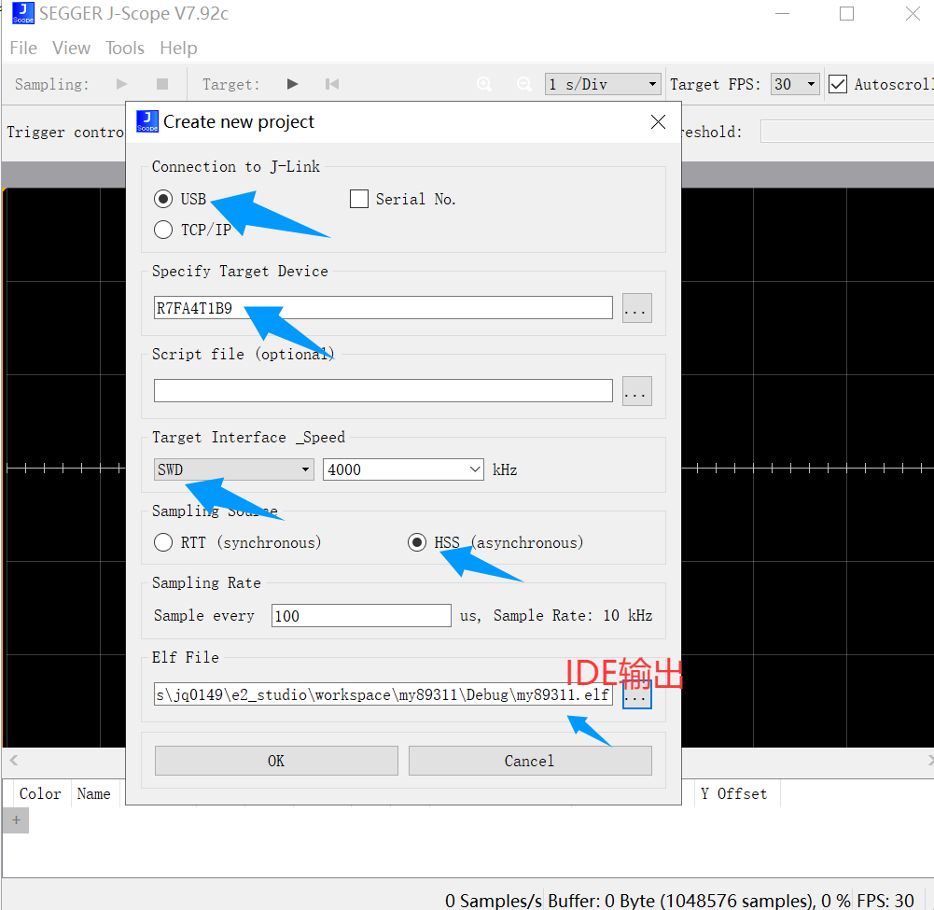The height and width of the screenshot is (910, 934).
Task: Browse for a script file with ... button
Action: point(636,390)
